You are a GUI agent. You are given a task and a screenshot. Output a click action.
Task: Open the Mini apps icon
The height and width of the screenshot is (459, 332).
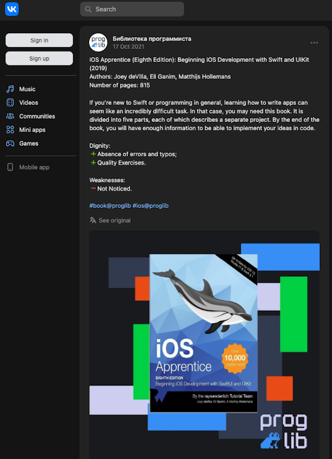tap(10, 130)
